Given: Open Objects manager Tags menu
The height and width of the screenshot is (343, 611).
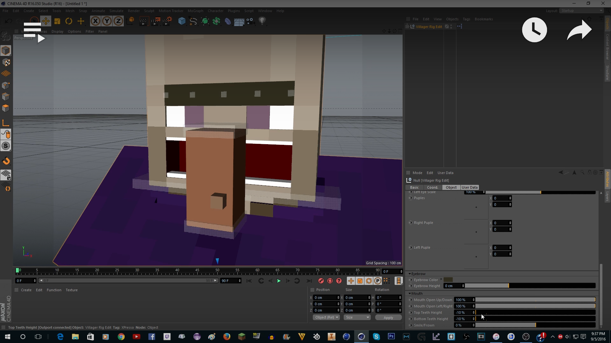Looking at the screenshot, I should click(x=466, y=19).
